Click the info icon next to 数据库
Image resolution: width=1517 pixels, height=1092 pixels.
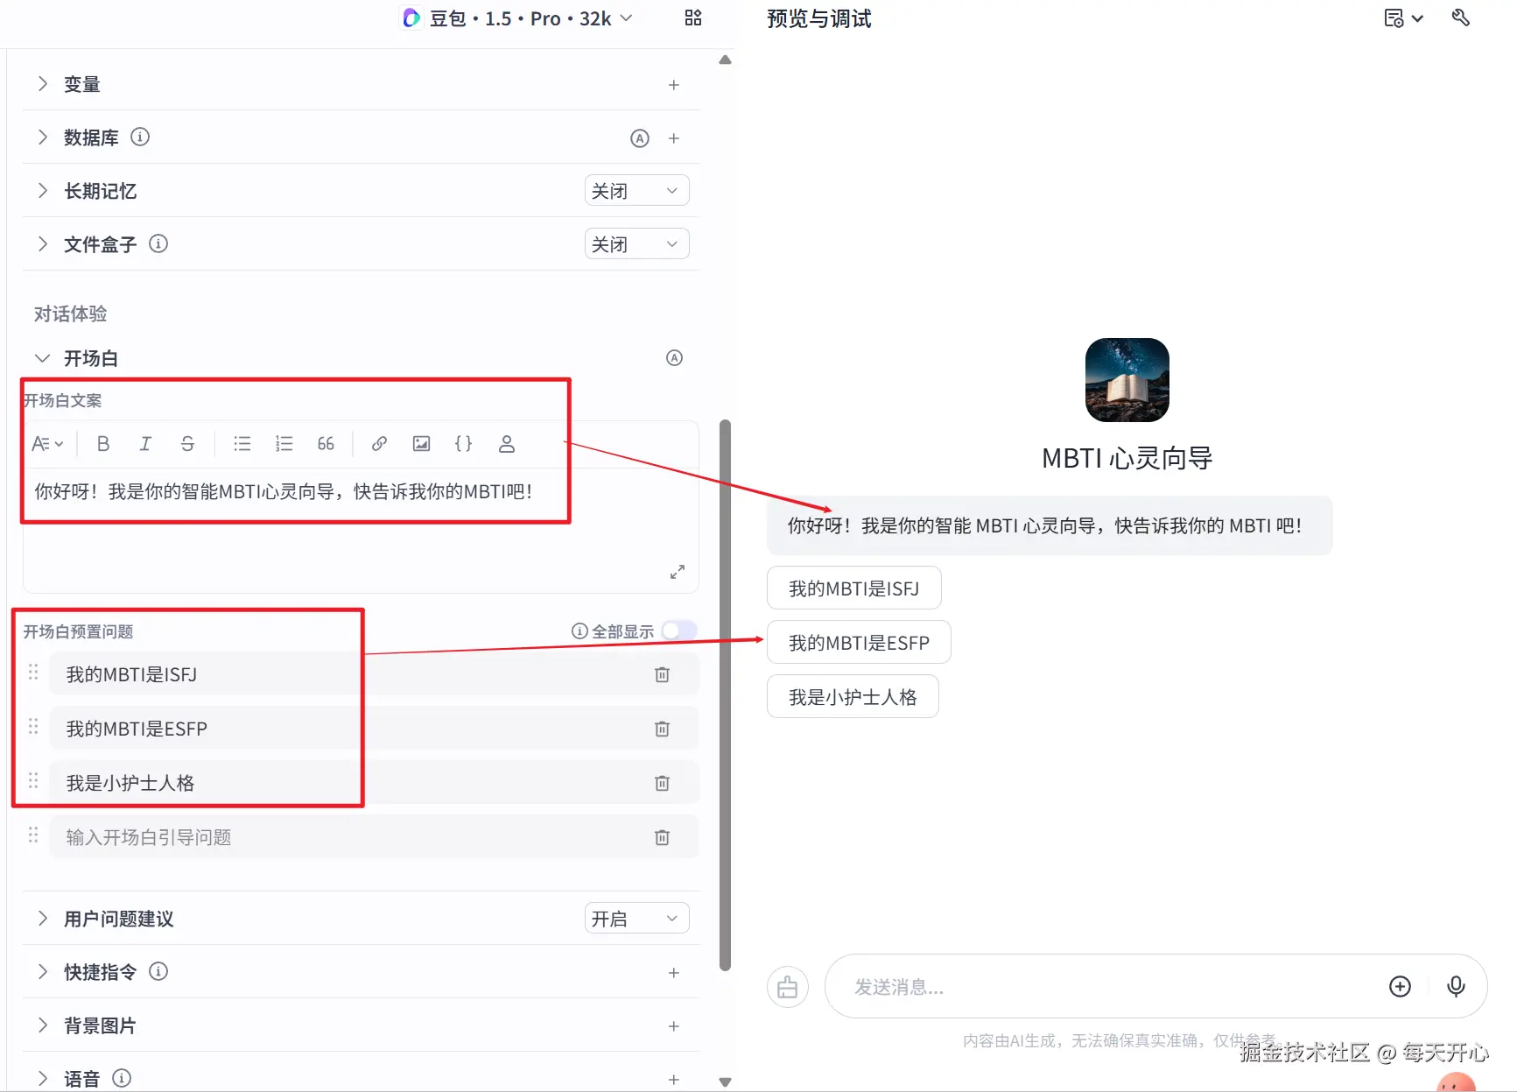pos(140,137)
